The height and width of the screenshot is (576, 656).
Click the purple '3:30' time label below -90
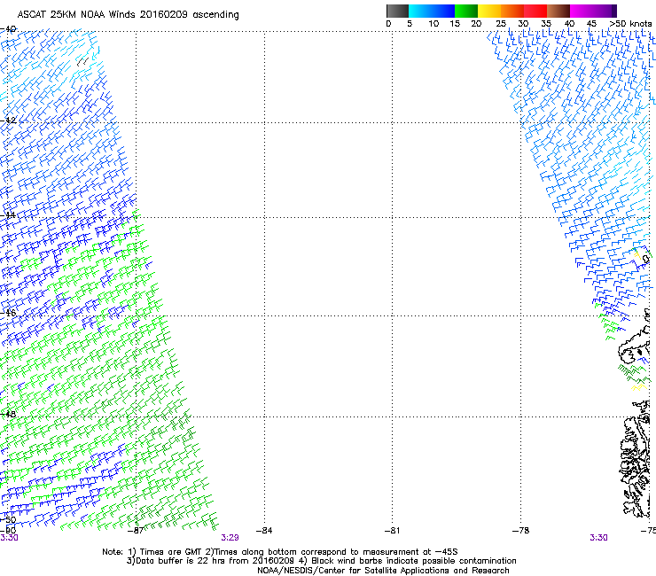coord(9,538)
